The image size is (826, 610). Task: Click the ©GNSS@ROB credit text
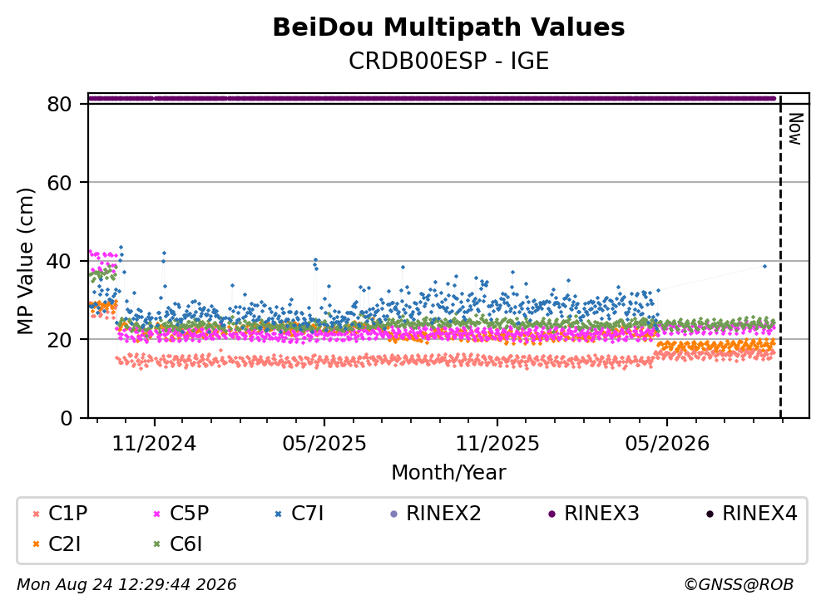tap(739, 585)
